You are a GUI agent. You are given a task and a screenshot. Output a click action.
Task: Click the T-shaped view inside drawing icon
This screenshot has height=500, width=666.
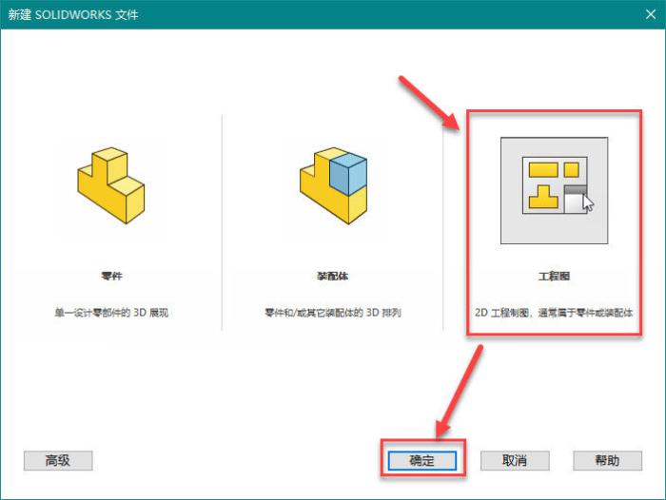[x=543, y=197]
